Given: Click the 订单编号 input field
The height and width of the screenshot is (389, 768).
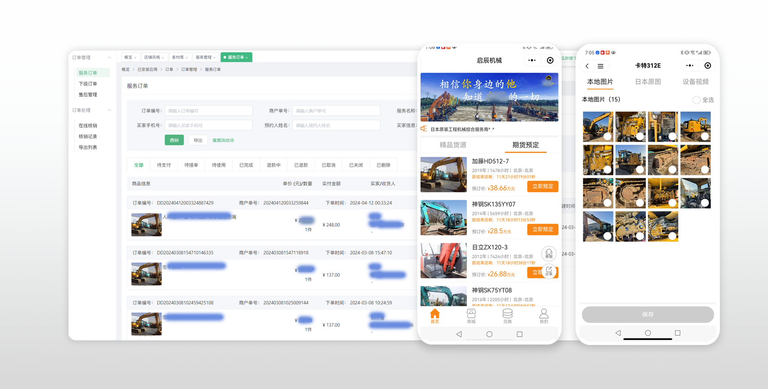Looking at the screenshot, I should point(208,111).
